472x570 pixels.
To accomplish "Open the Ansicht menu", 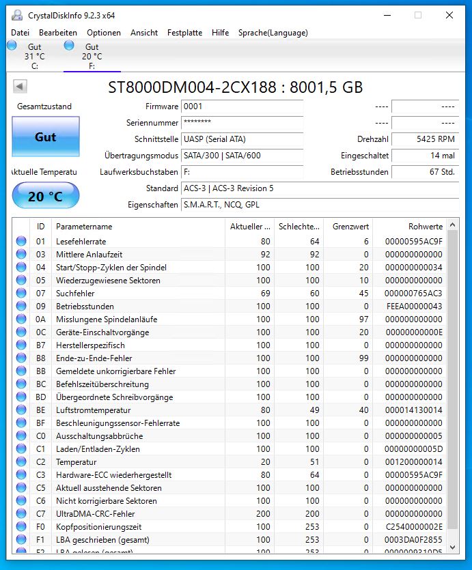I will (144, 33).
